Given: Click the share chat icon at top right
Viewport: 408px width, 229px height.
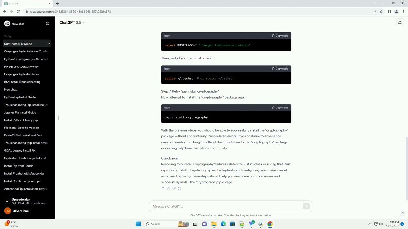Looking at the screenshot, I should pos(400,22).
